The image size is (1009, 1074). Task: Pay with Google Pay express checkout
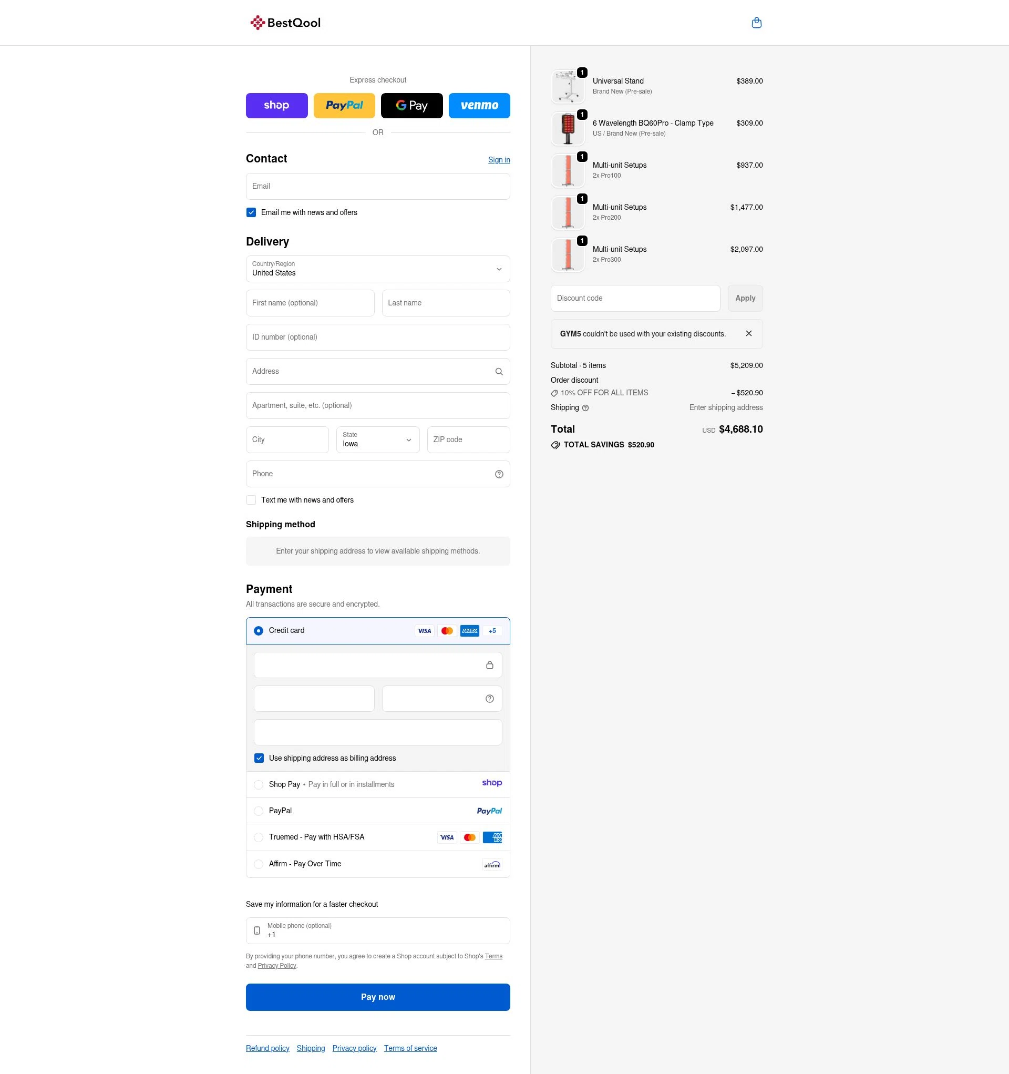click(x=411, y=105)
